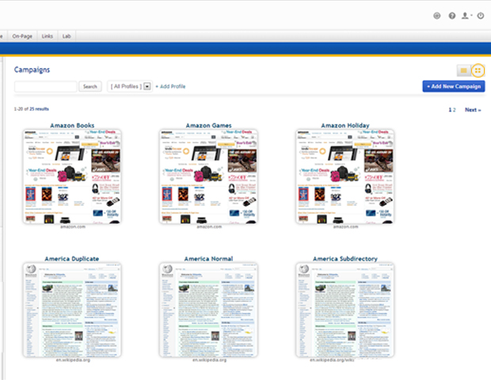Click the Campaigns heading
The image size is (491, 380).
32,70
